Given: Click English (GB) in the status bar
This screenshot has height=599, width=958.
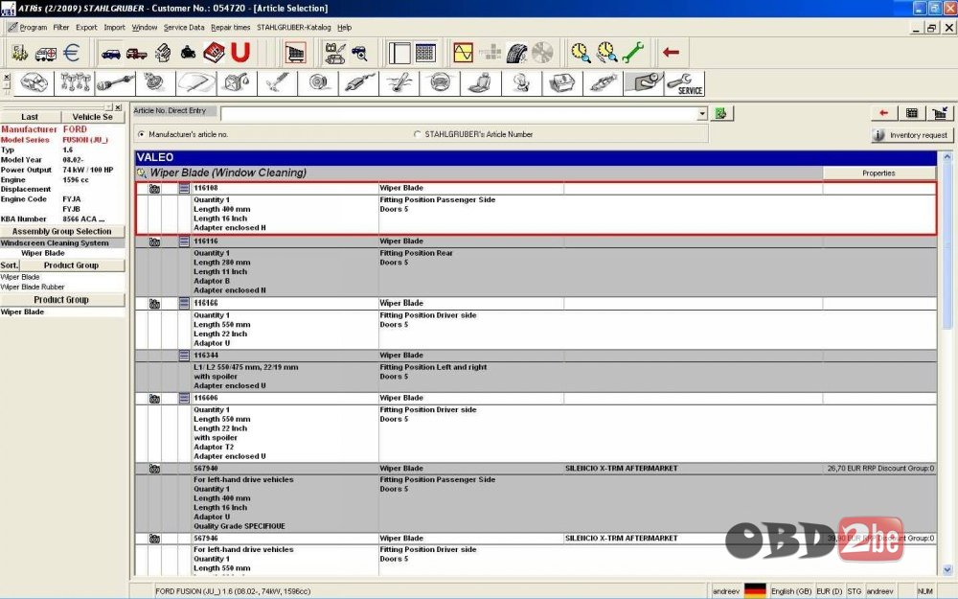Looking at the screenshot, I should click(x=791, y=591).
